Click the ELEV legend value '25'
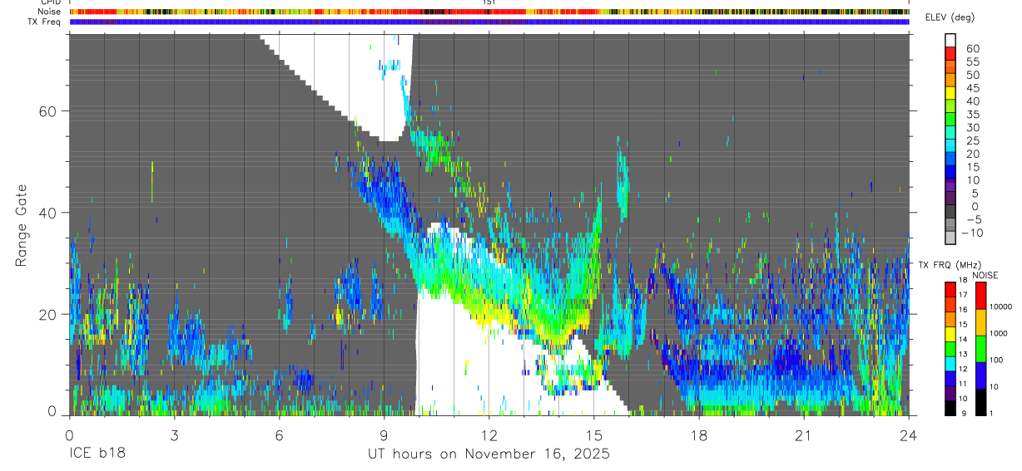 [972, 141]
